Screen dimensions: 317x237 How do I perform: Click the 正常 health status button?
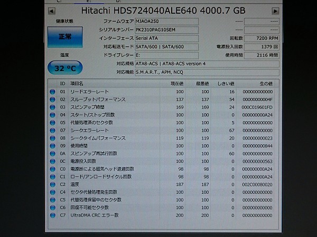(x=65, y=37)
